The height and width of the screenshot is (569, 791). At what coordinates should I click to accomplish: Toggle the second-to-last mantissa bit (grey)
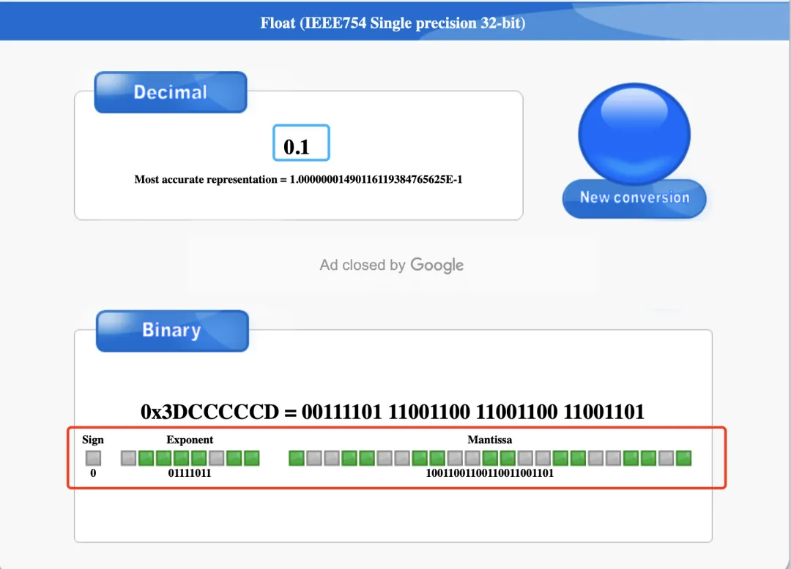[x=666, y=459]
